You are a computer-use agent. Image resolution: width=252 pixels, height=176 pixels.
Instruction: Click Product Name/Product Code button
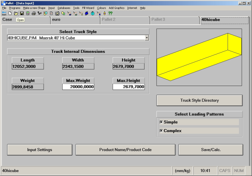click(125, 150)
